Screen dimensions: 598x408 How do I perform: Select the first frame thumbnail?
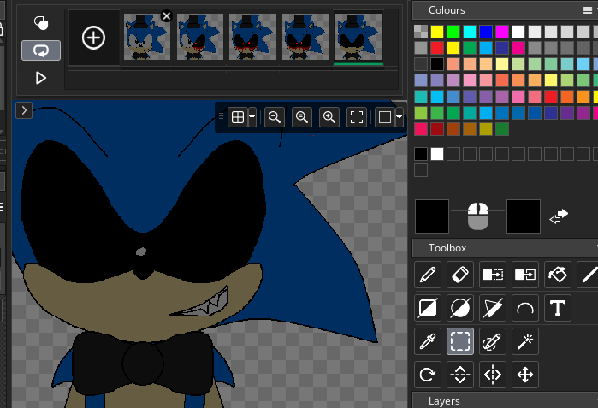147,37
